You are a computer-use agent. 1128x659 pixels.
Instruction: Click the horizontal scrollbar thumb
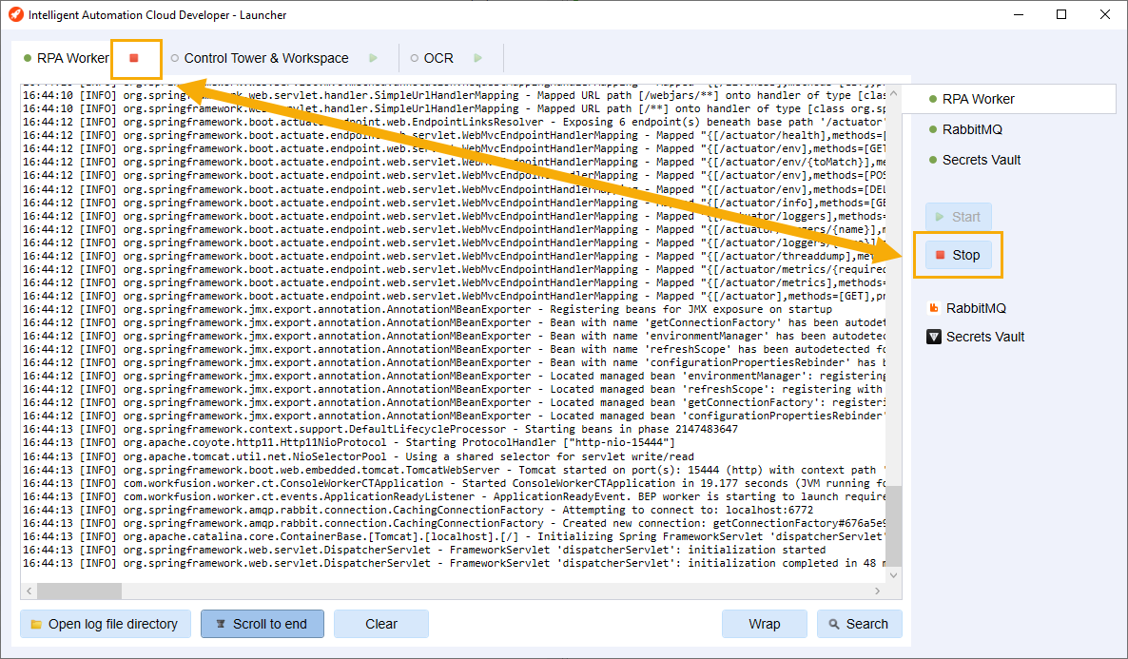[x=79, y=591]
